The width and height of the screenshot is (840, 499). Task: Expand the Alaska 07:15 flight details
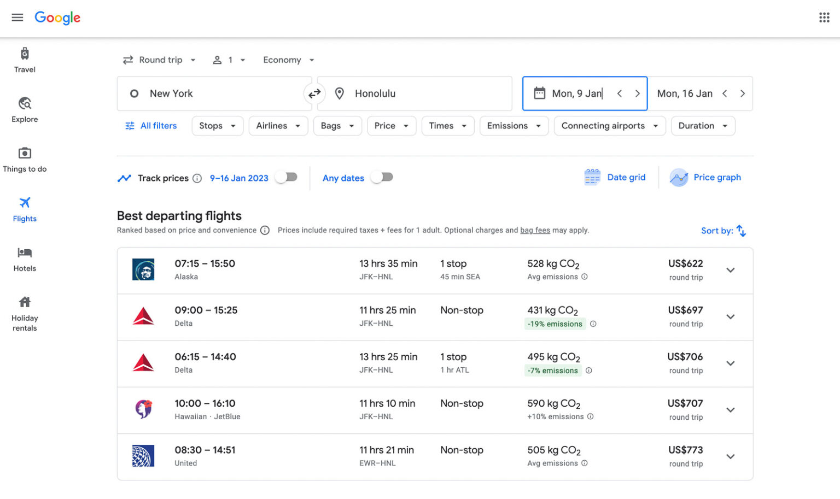[x=730, y=270]
